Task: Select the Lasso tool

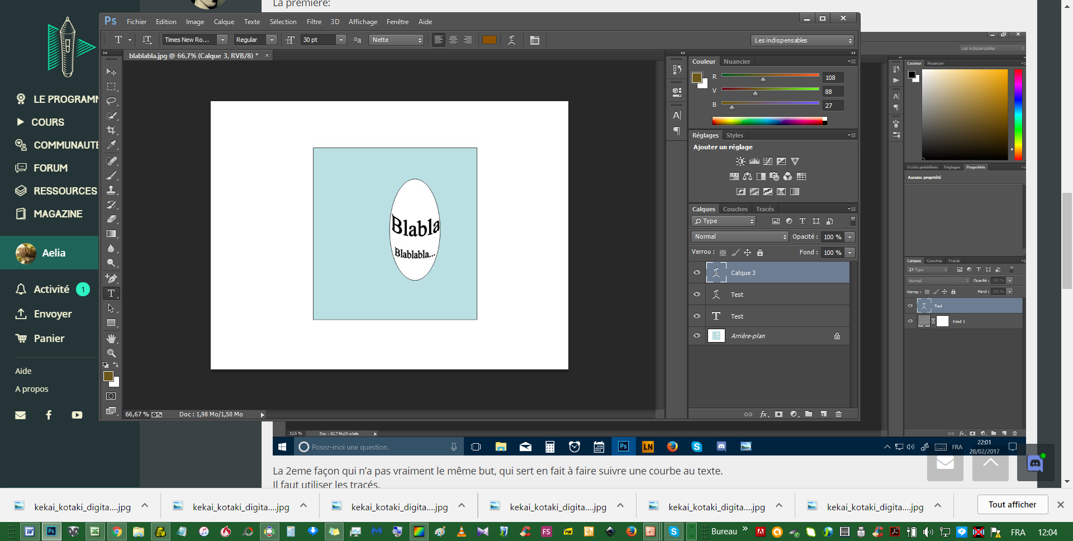Action: 111,101
